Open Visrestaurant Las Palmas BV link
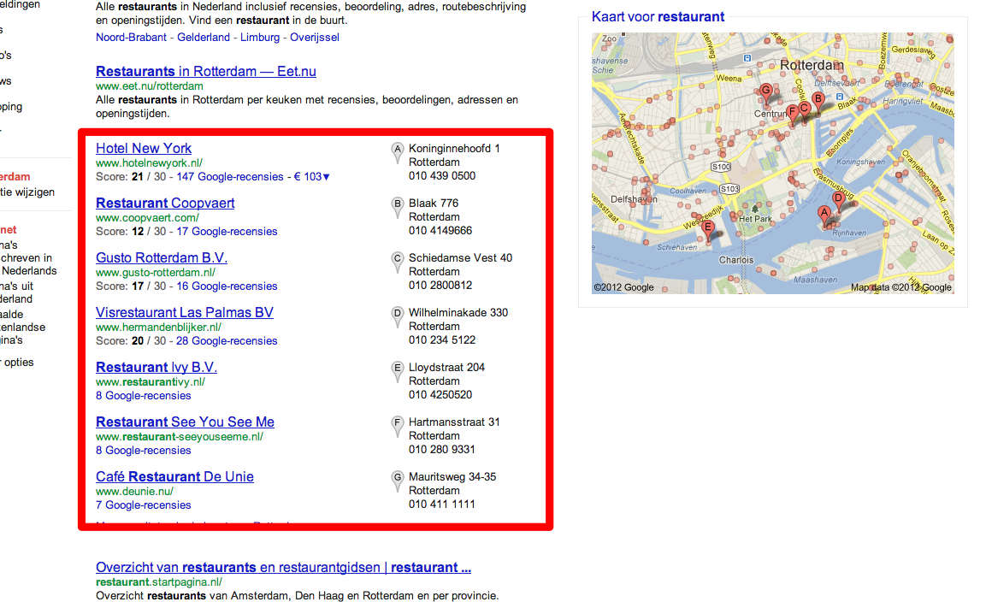 (185, 313)
